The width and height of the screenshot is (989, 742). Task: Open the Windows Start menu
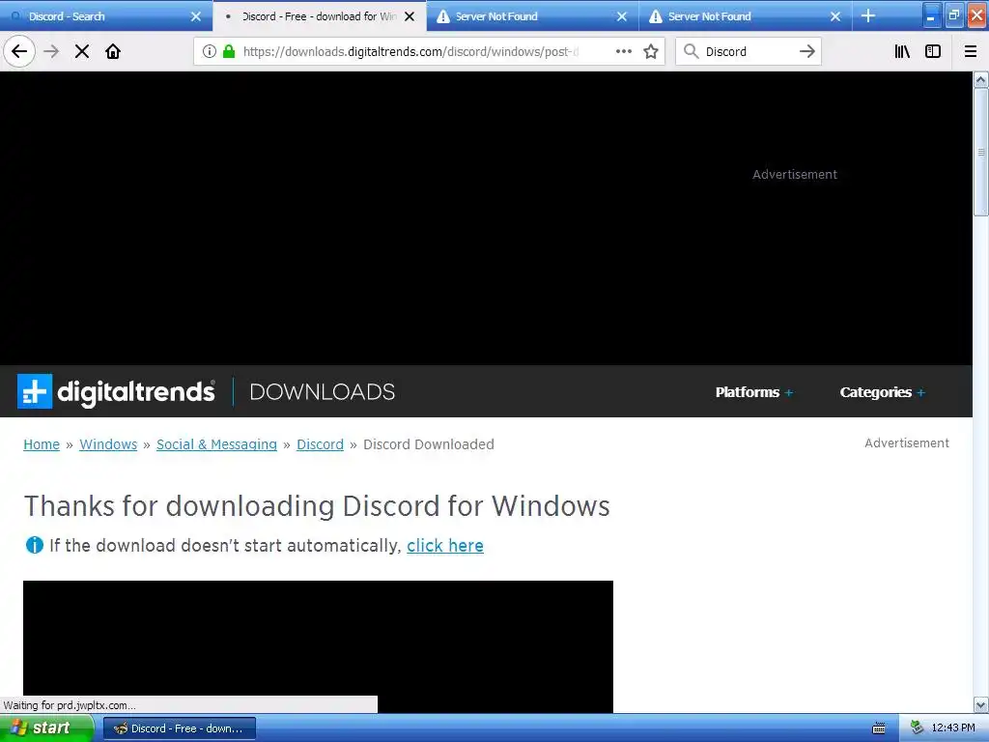(x=45, y=728)
